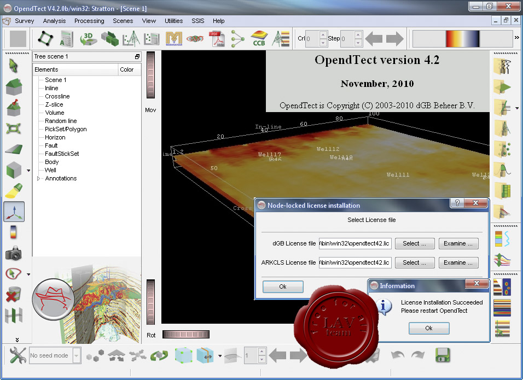Click the save floppy disk icon
Screen dimensions: 523x380
(443, 355)
